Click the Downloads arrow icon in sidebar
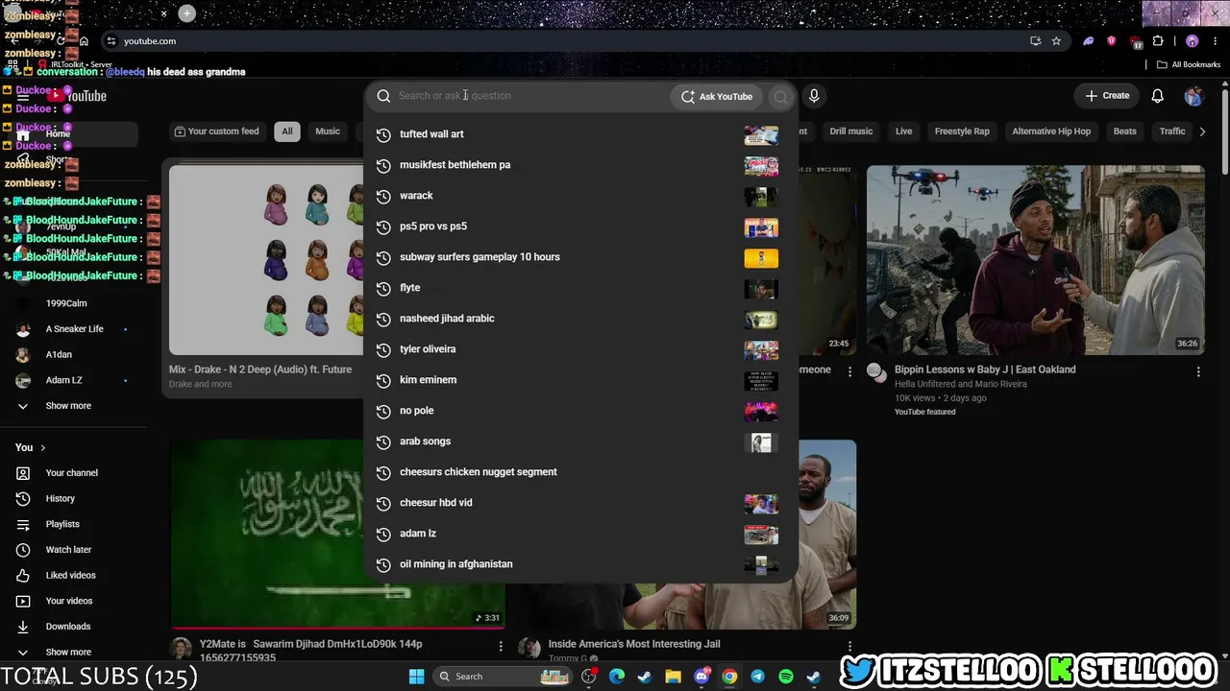Image resolution: width=1230 pixels, height=691 pixels. (x=23, y=627)
